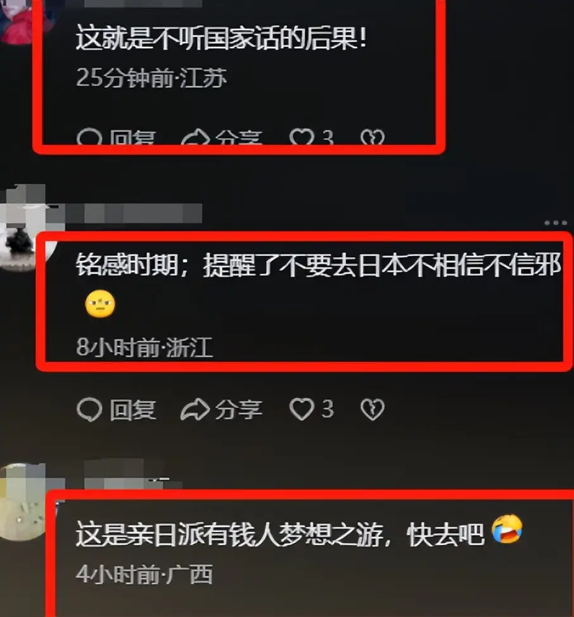Open three-dot menu beside Zhejiang comment
This screenshot has width=574, height=617.
tap(556, 223)
